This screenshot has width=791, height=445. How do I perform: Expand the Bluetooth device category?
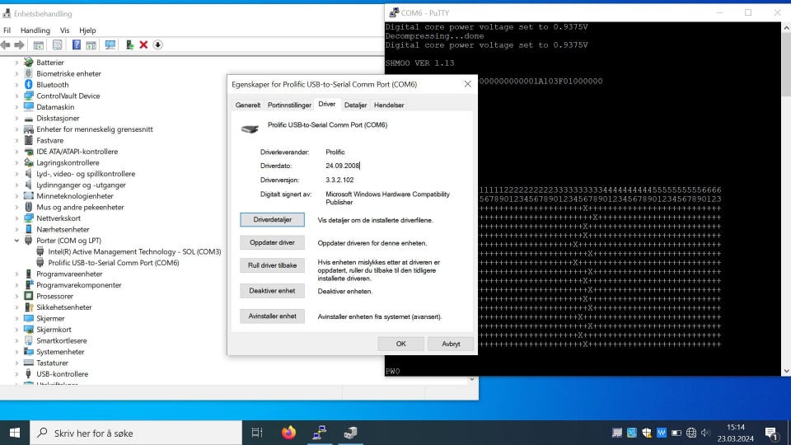pos(16,85)
